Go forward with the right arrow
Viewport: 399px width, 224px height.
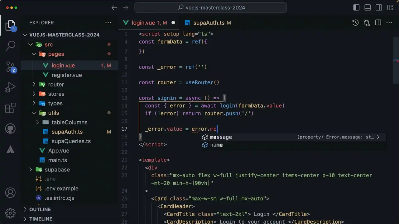[125, 8]
